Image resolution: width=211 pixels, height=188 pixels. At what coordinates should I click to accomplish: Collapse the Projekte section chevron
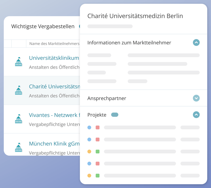click(196, 115)
